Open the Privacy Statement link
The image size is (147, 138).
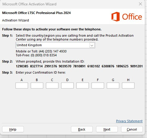129,121
